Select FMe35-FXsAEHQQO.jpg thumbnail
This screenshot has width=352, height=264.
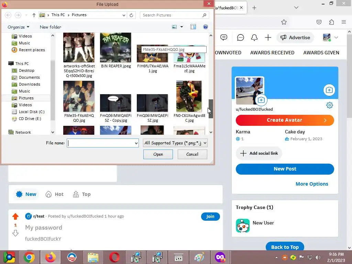[79, 96]
